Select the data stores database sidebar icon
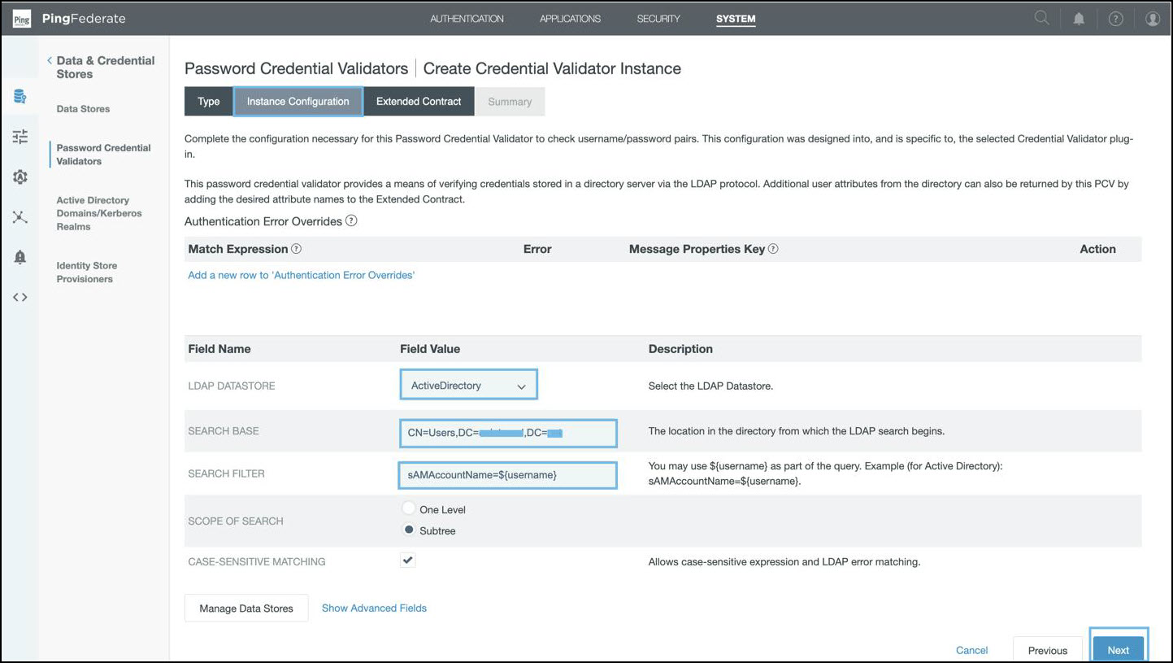1173x663 pixels. [x=20, y=98]
